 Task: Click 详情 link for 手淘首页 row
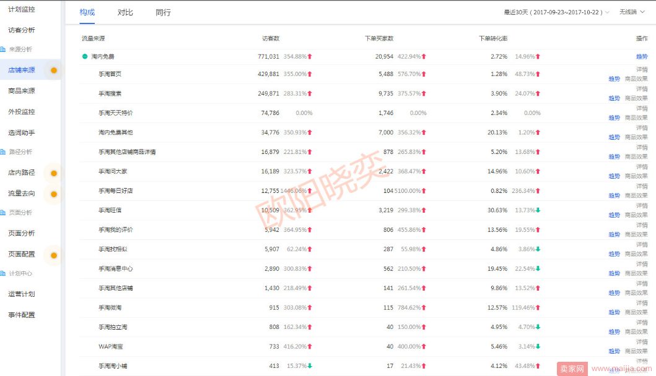(642, 69)
